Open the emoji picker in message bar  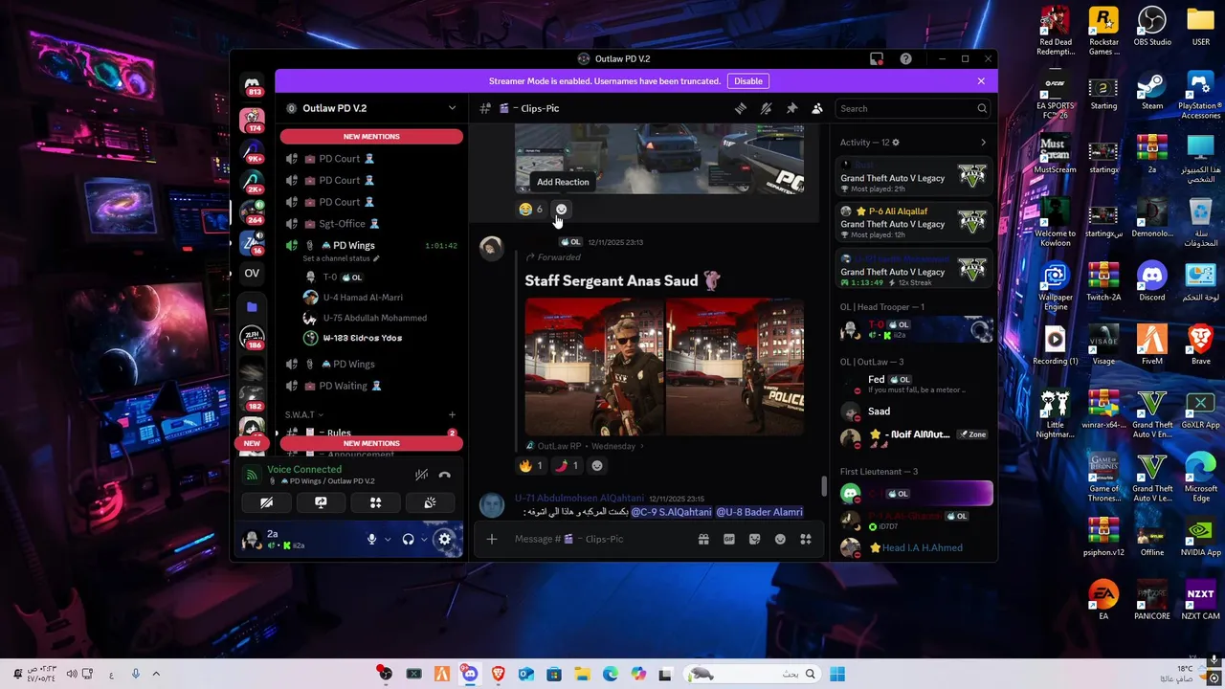point(780,539)
